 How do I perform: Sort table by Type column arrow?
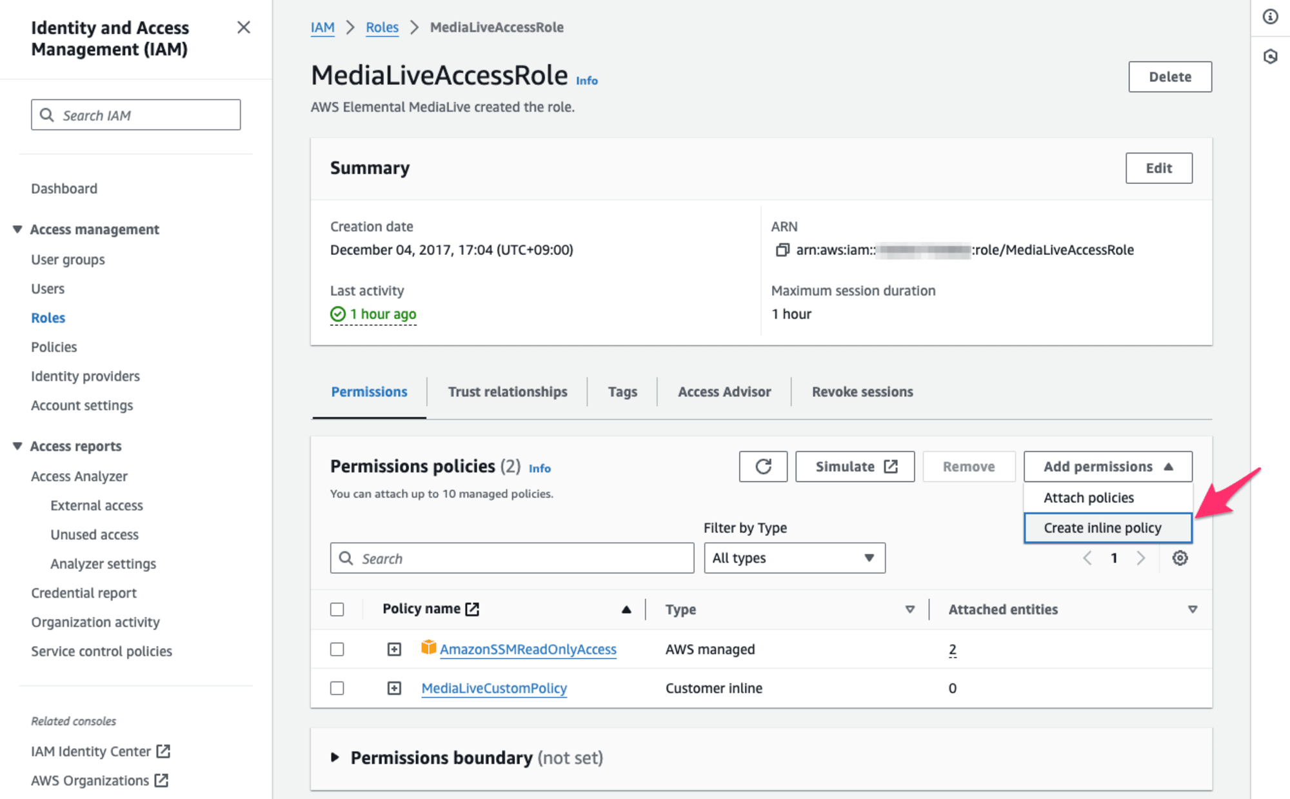coord(909,609)
